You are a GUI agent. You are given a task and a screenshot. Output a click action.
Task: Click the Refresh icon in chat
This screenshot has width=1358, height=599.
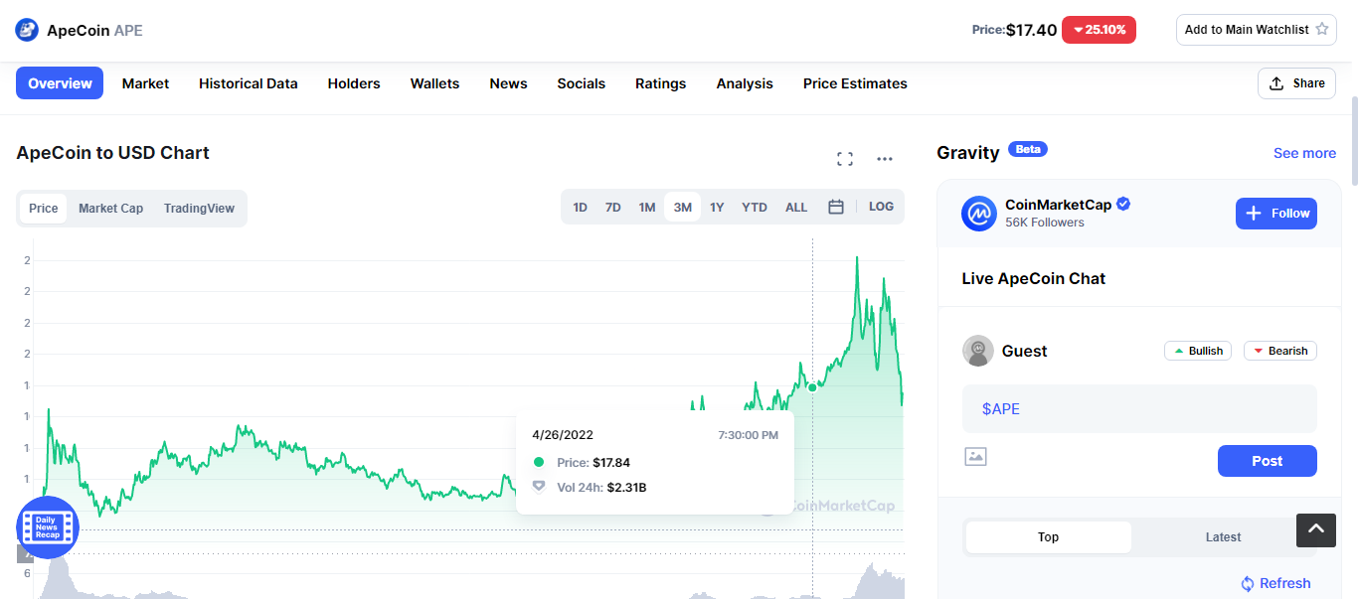1247,583
